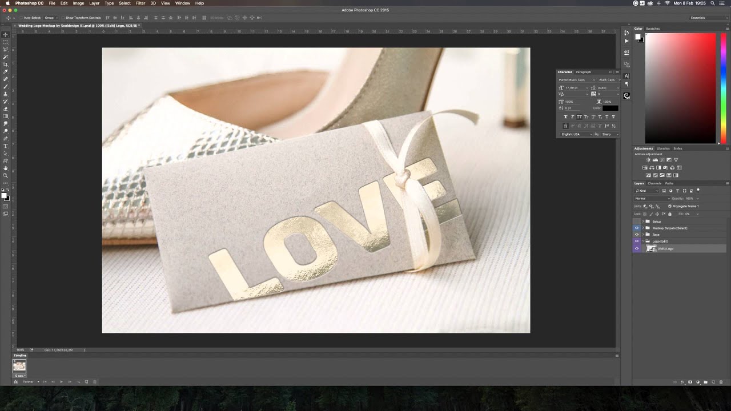Select the Zoom tool
Viewport: 731px width, 411px height.
5,176
